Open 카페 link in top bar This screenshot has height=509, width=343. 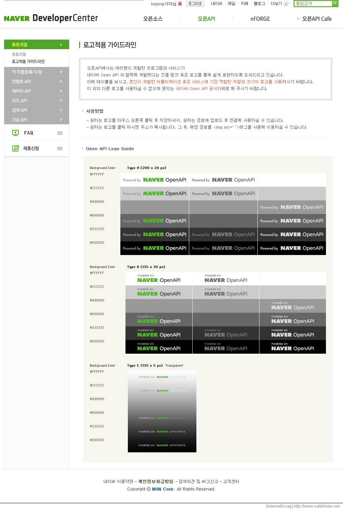pos(244,4)
